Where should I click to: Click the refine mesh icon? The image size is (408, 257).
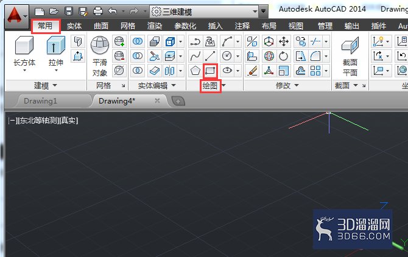point(119,71)
